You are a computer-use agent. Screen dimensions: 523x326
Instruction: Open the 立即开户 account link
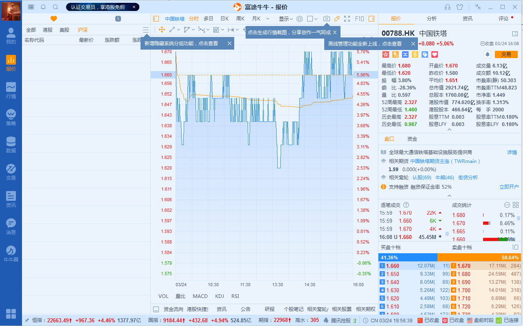click(509, 187)
